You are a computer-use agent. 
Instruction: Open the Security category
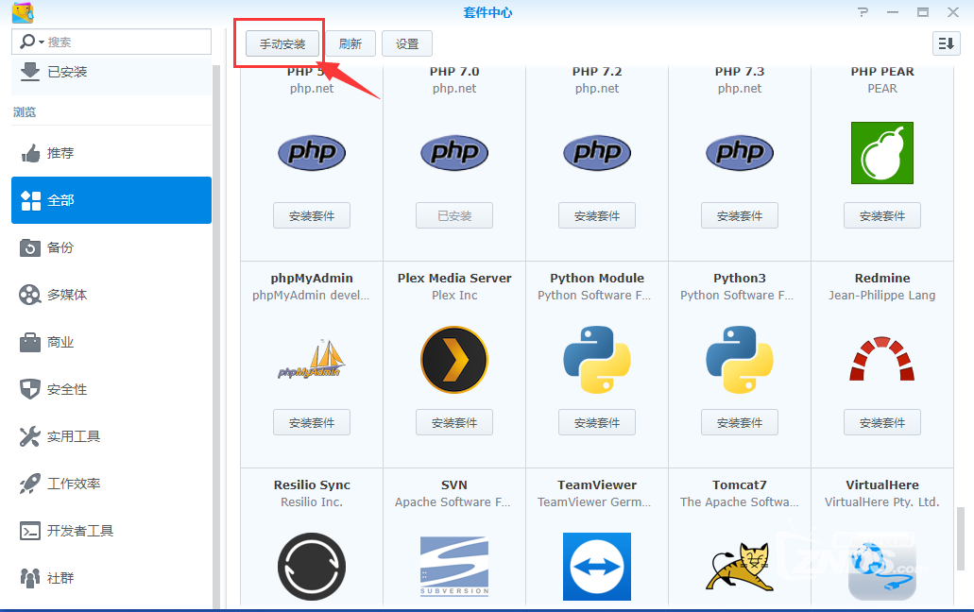pyautogui.click(x=111, y=389)
